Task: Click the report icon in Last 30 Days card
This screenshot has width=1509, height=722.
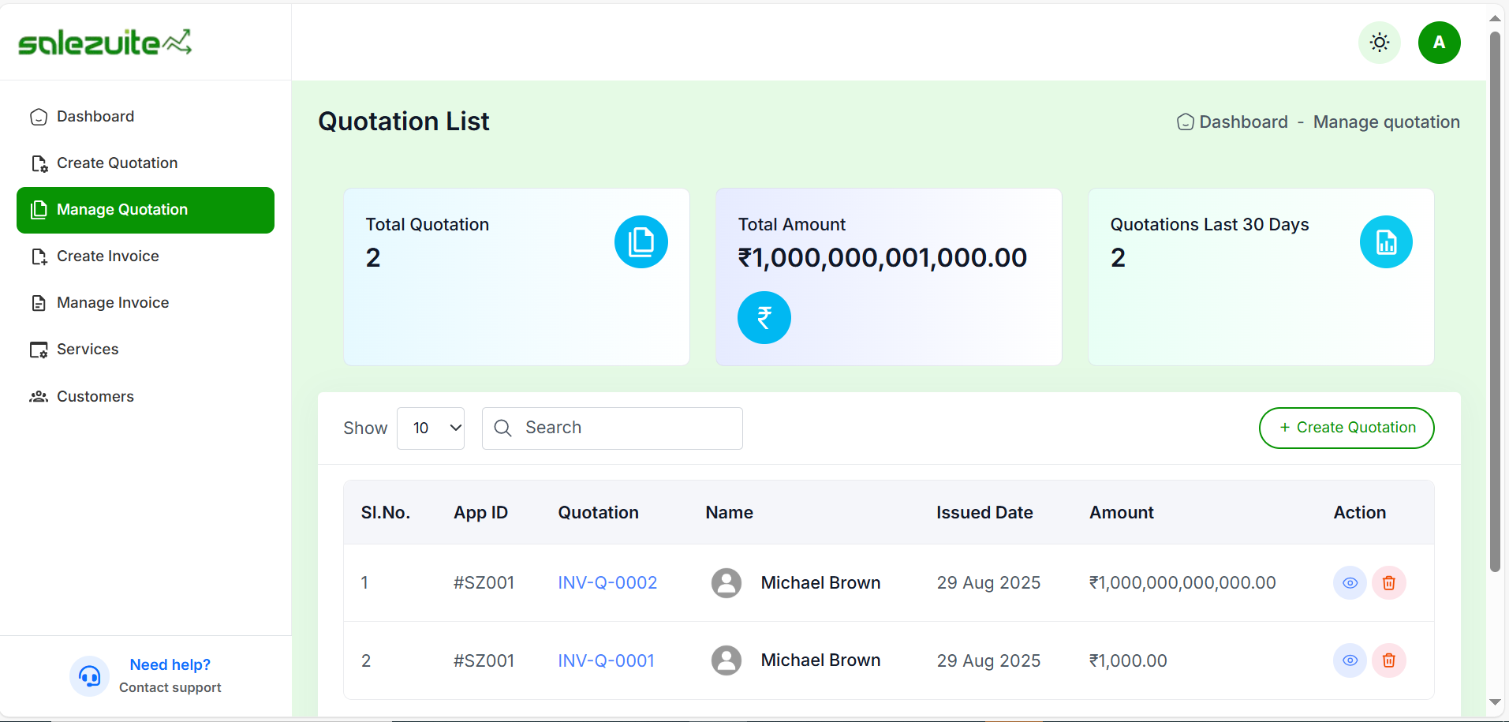Action: (x=1385, y=242)
